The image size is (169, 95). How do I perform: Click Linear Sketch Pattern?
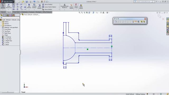(49, 7)
